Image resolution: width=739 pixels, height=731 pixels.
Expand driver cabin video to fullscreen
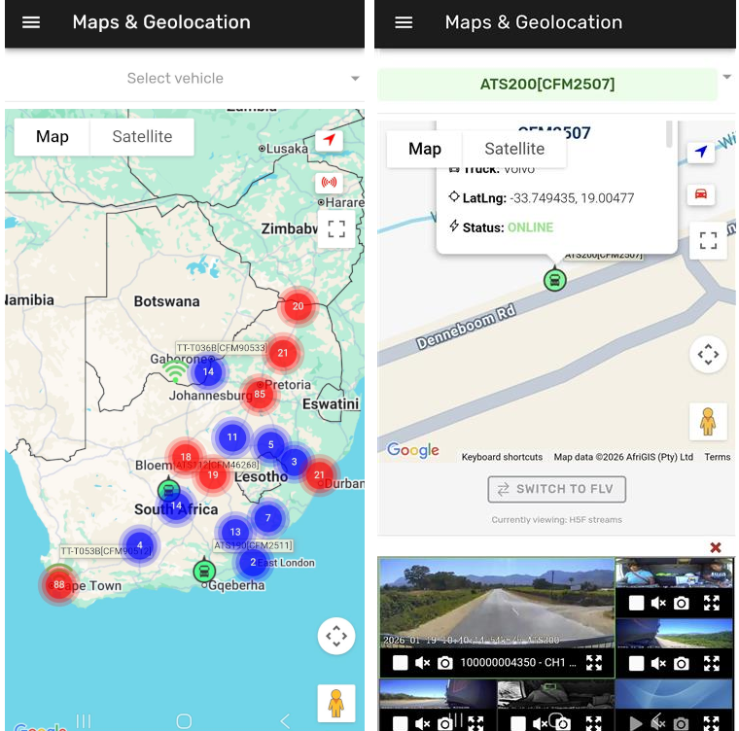click(x=712, y=603)
